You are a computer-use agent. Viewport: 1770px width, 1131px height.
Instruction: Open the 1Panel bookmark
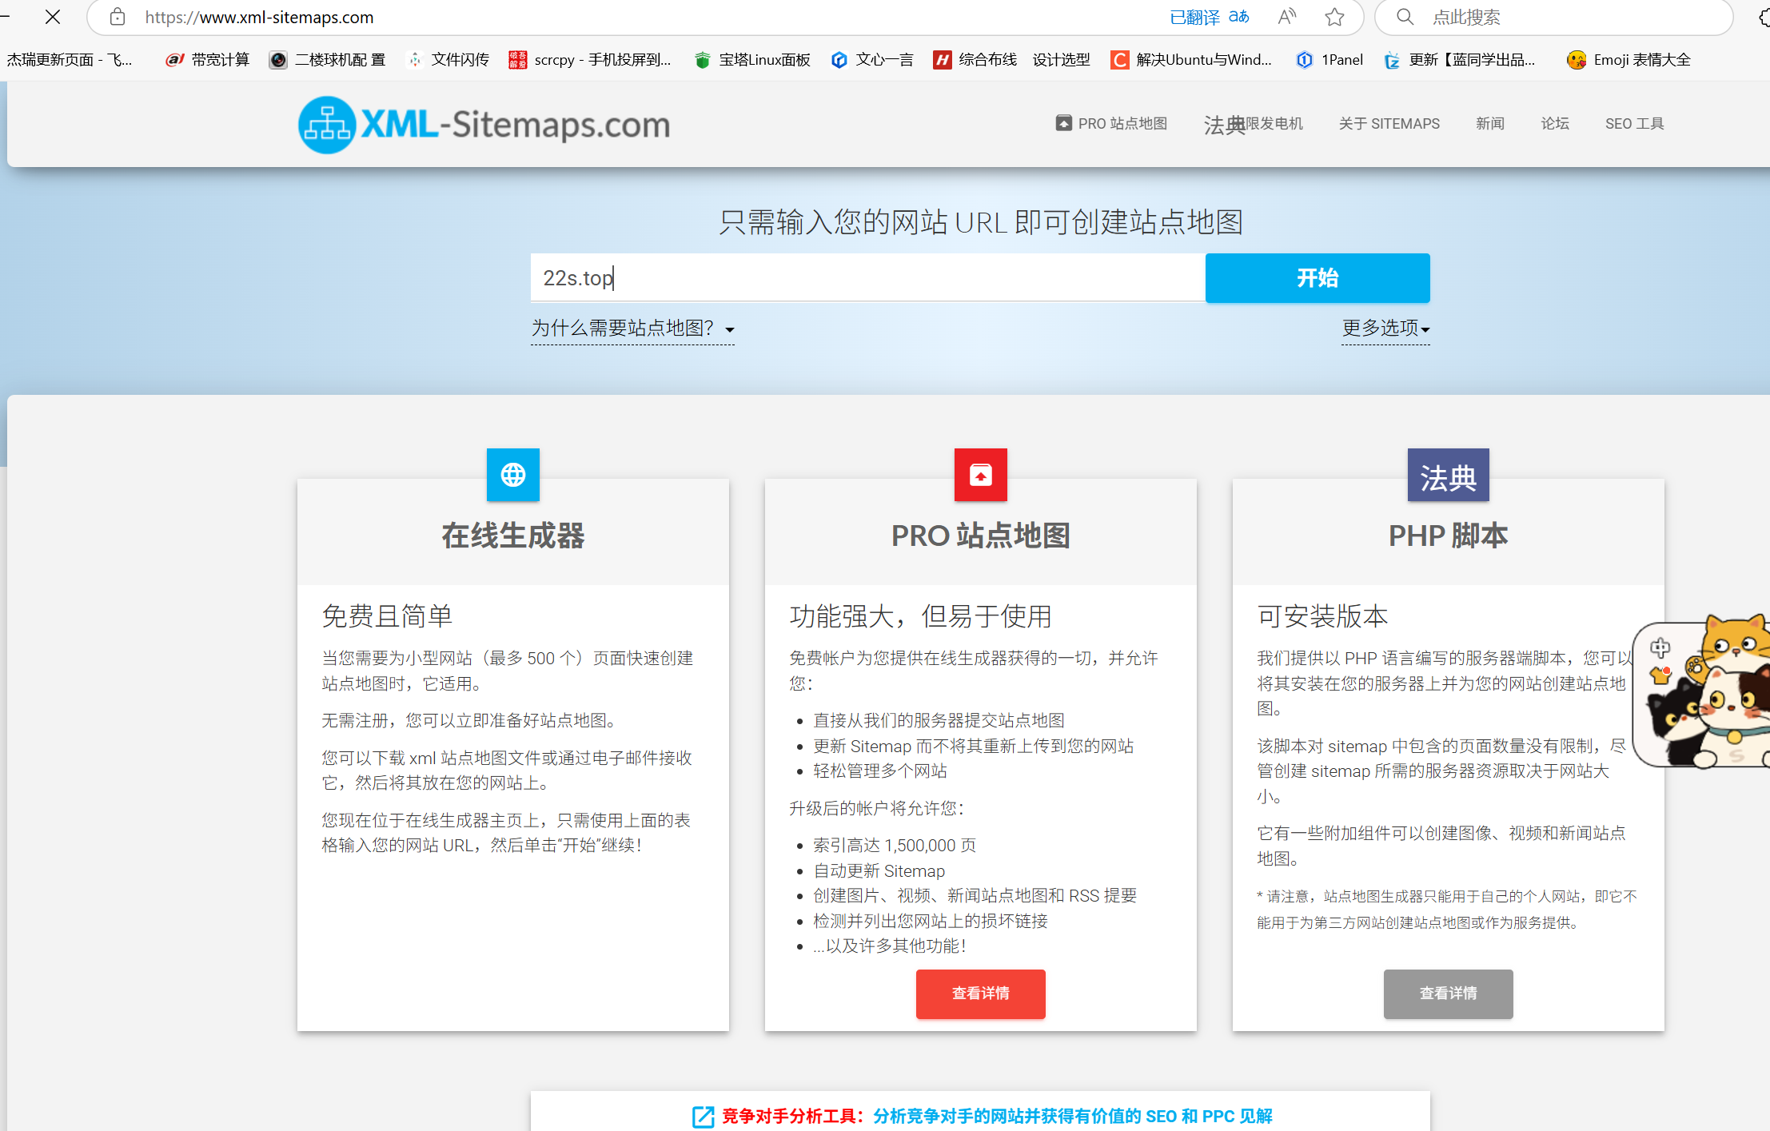[x=1329, y=60]
